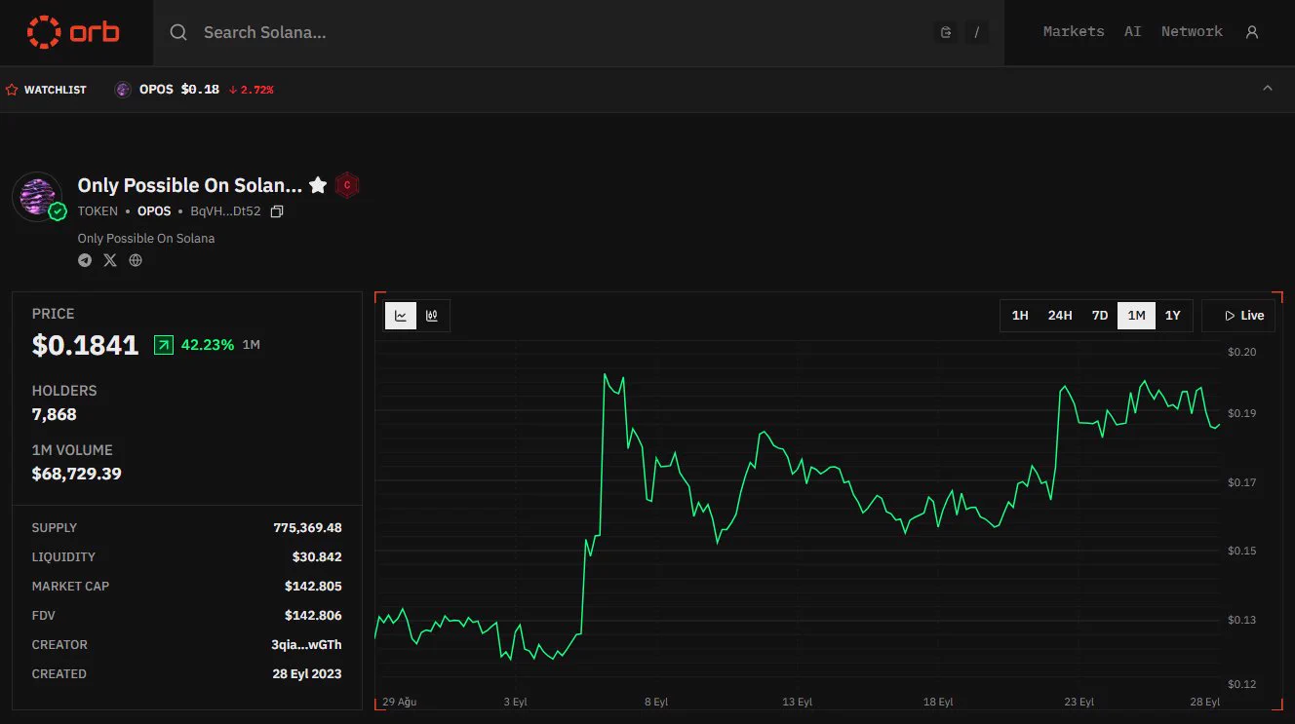The image size is (1295, 724).
Task: Click the 1M volume value $68,729.39
Action: click(x=77, y=474)
